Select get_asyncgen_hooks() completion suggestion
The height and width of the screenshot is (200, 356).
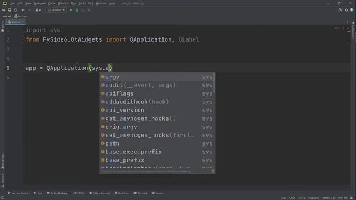(x=157, y=118)
